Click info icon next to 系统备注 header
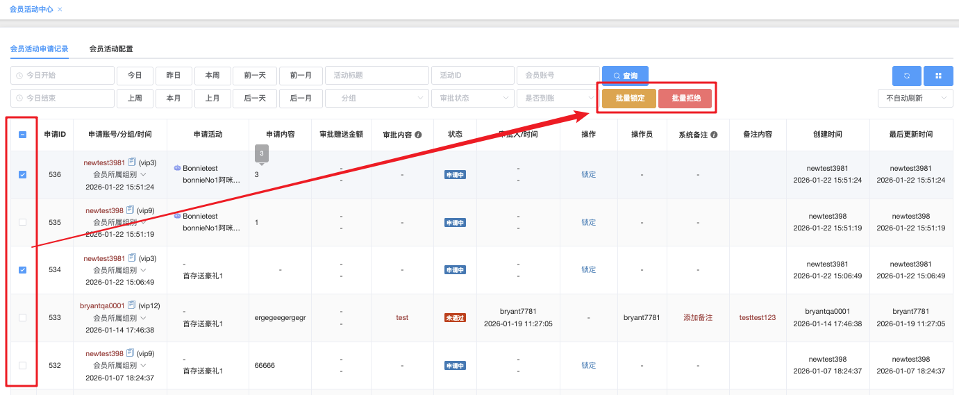 coord(714,135)
